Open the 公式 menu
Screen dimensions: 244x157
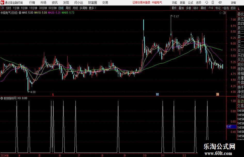point(191,3)
